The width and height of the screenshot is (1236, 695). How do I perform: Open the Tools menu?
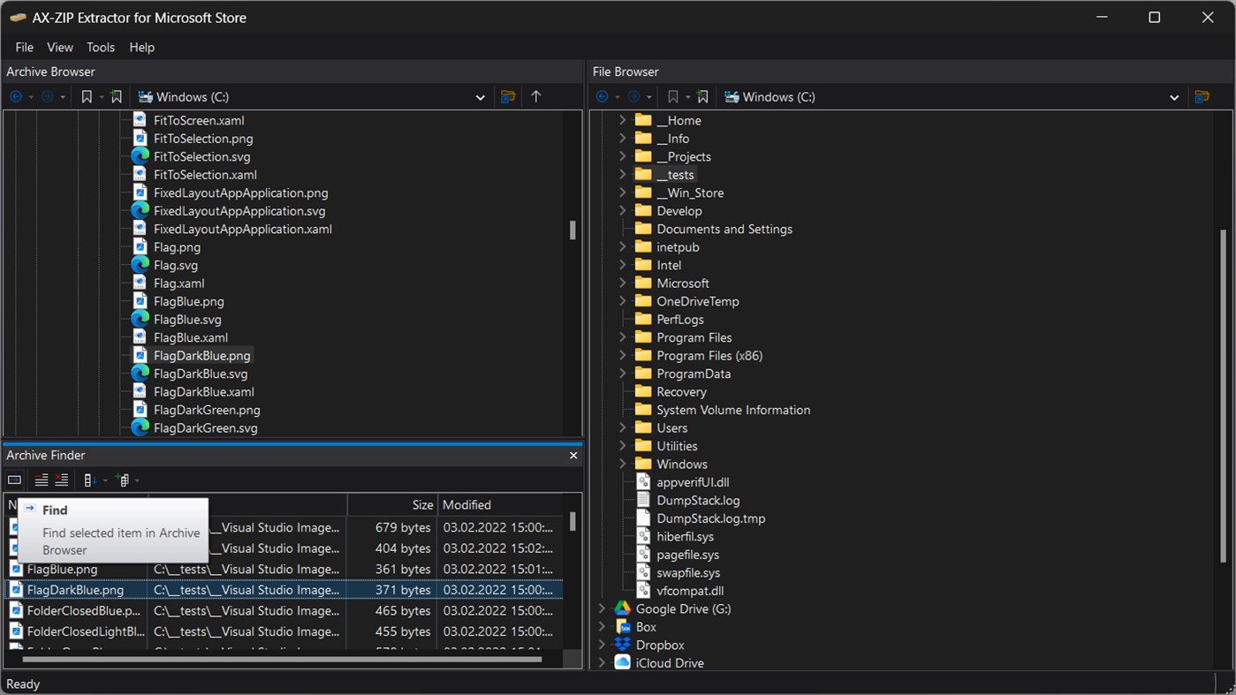point(100,47)
